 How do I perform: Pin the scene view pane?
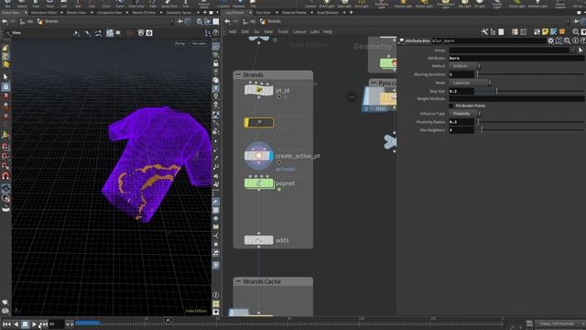(x=179, y=22)
